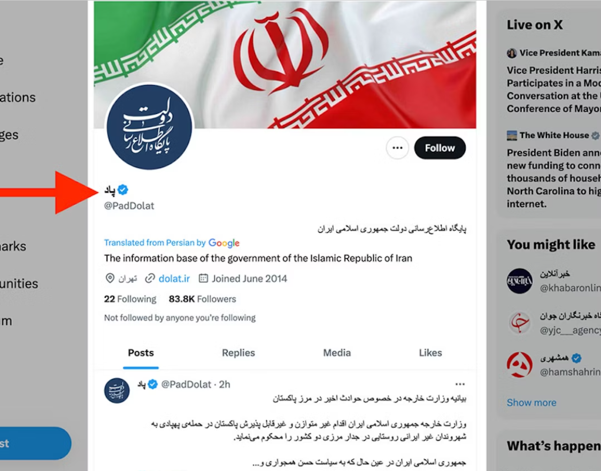Screen dimensions: 601x471
Task: Click the yjc agency account avatar
Action: pyautogui.click(x=519, y=323)
